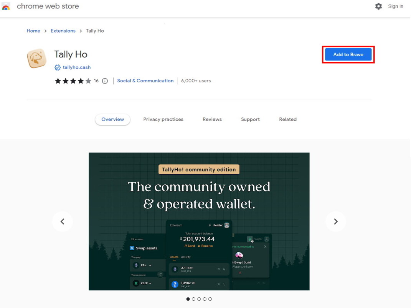Select the second carousel dot
411x308 pixels.
click(193, 299)
